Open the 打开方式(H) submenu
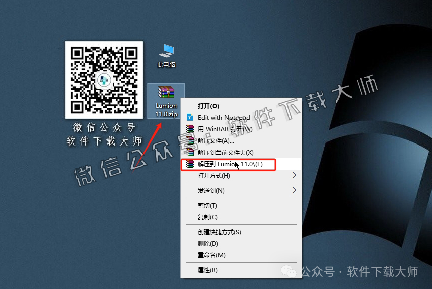Viewport: 432px width, 289px height. pyautogui.click(x=241, y=175)
